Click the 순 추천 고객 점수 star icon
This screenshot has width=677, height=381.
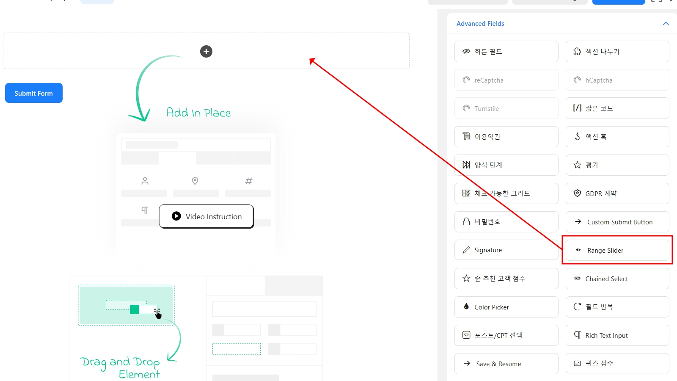coord(466,278)
